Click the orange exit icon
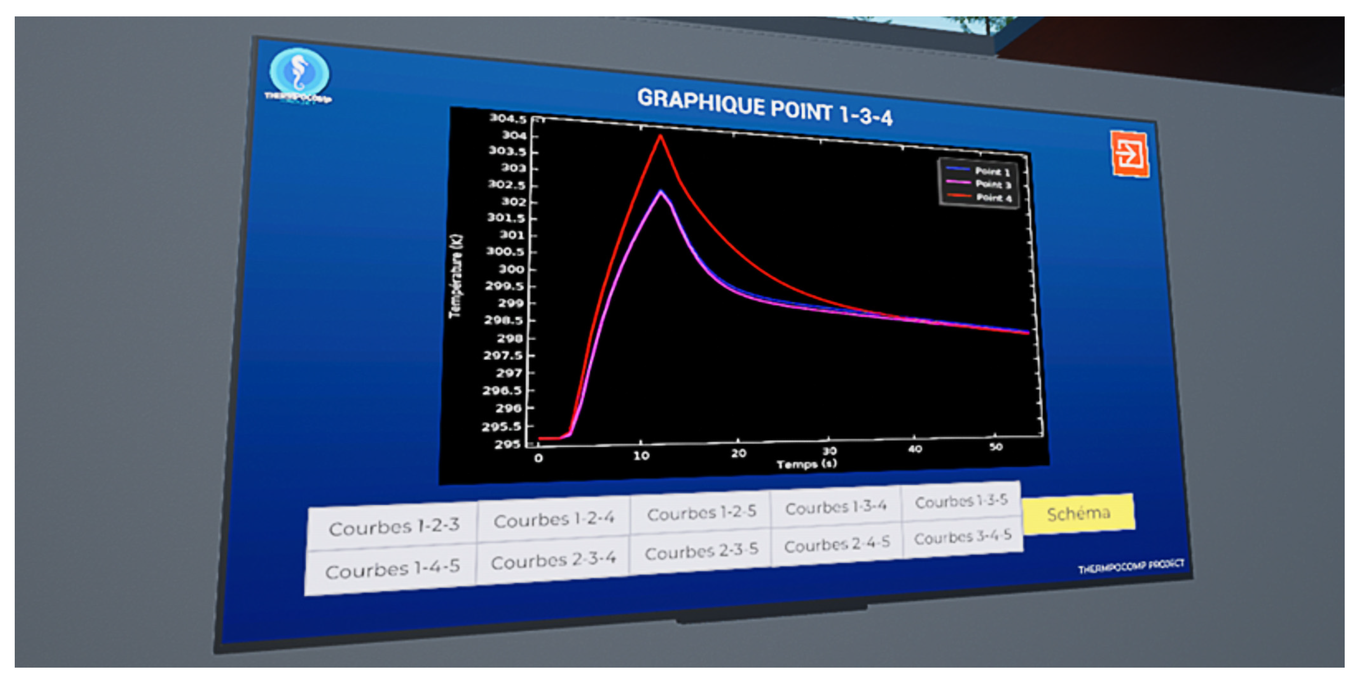Image resolution: width=1359 pixels, height=679 pixels. tap(1130, 153)
